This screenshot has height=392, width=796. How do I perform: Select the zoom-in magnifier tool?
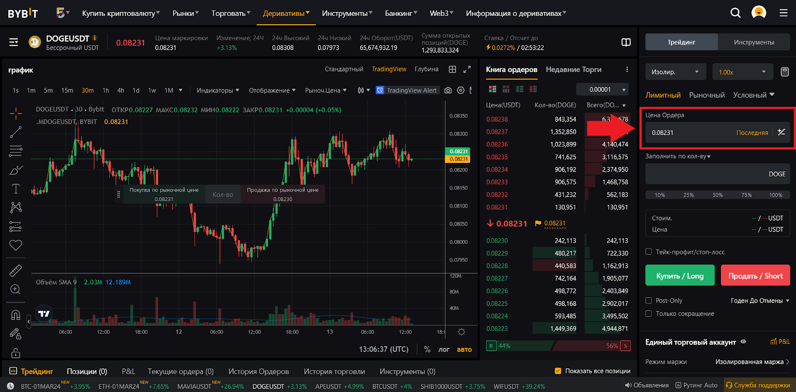coord(16,289)
